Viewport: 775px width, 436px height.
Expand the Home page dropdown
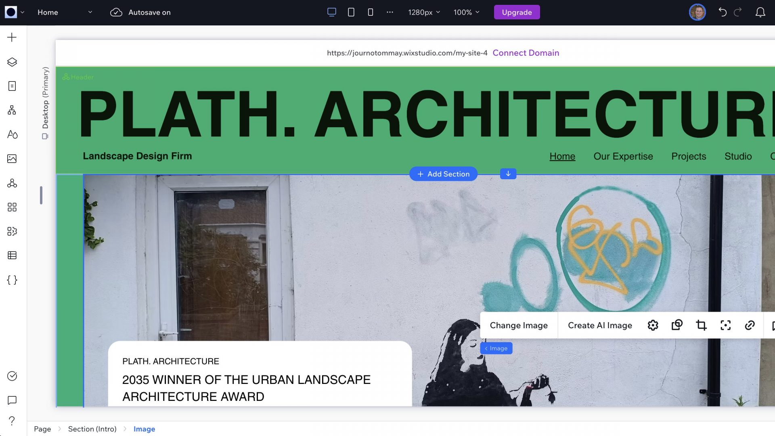(65, 13)
